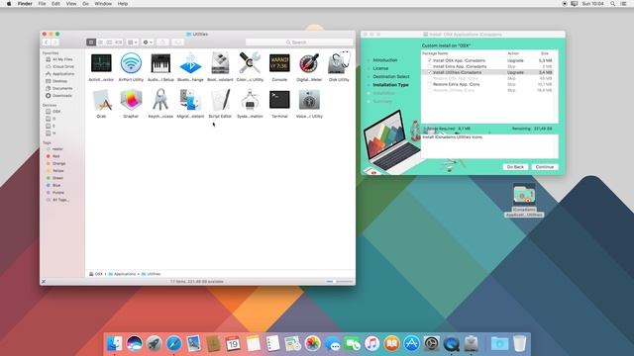The width and height of the screenshot is (634, 356).
Task: Toggle Install Extra App. iConadams checkbox
Action: coord(429,66)
